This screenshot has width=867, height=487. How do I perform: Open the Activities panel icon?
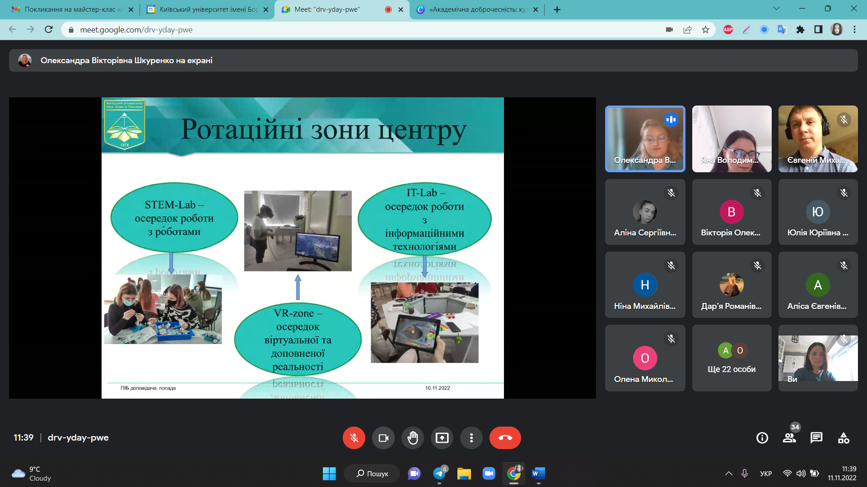click(844, 438)
